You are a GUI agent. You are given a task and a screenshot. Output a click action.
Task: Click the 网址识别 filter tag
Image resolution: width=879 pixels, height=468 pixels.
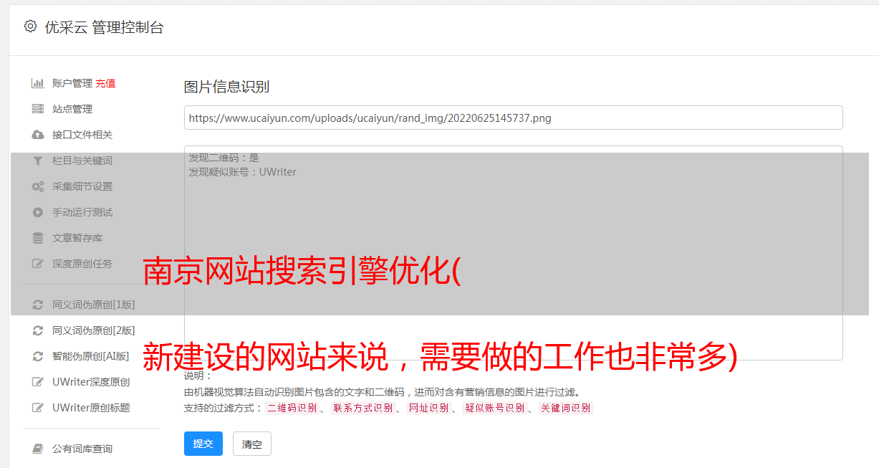428,408
